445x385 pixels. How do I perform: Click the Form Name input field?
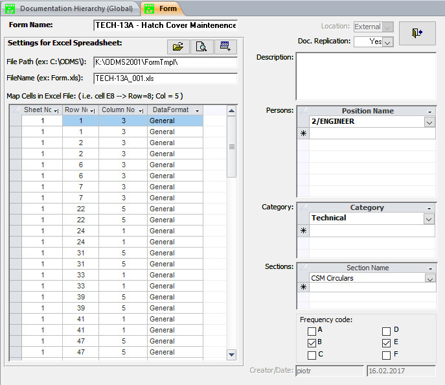[x=165, y=25]
